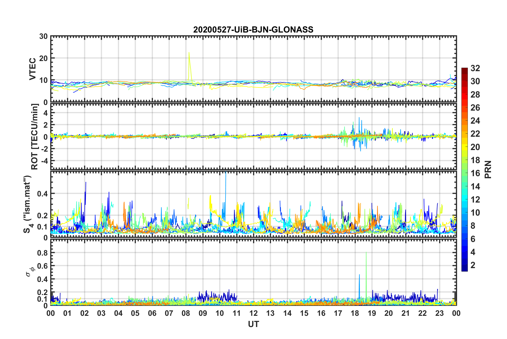This screenshot has width=507, height=339.
Task: Select the 21 tick on the UT axis
Action: pyautogui.click(x=406, y=313)
